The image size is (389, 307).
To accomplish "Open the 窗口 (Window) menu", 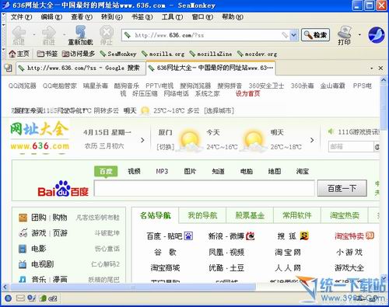I will [x=202, y=17].
